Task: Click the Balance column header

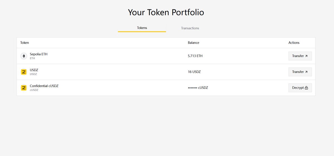Action: 193,43
